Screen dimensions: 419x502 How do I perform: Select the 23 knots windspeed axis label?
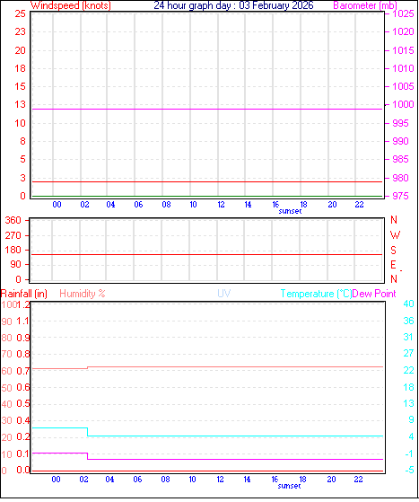20,31
